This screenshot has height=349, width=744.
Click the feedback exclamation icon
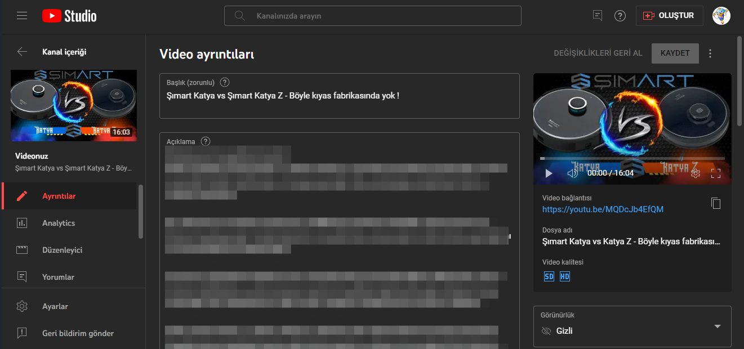(22, 333)
